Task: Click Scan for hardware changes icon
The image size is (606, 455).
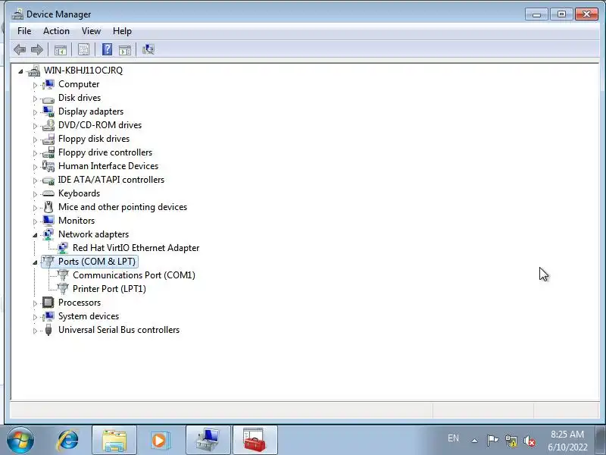Action: pos(148,49)
